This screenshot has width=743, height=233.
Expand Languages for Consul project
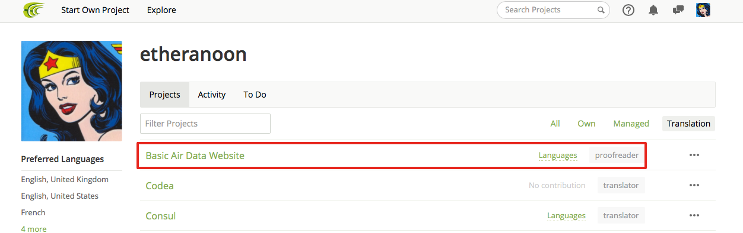566,216
